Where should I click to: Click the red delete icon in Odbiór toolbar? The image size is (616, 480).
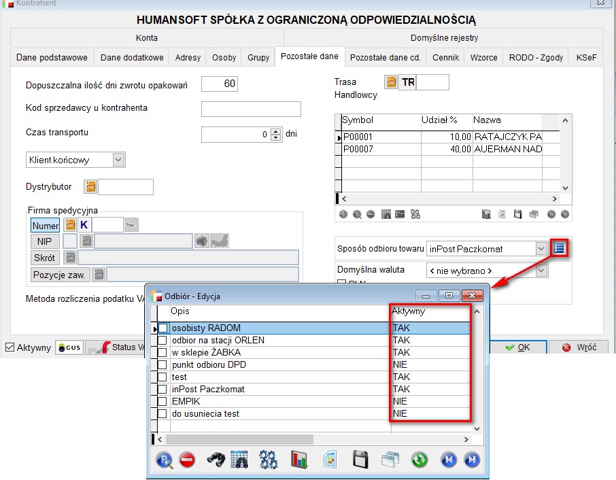[x=187, y=460]
